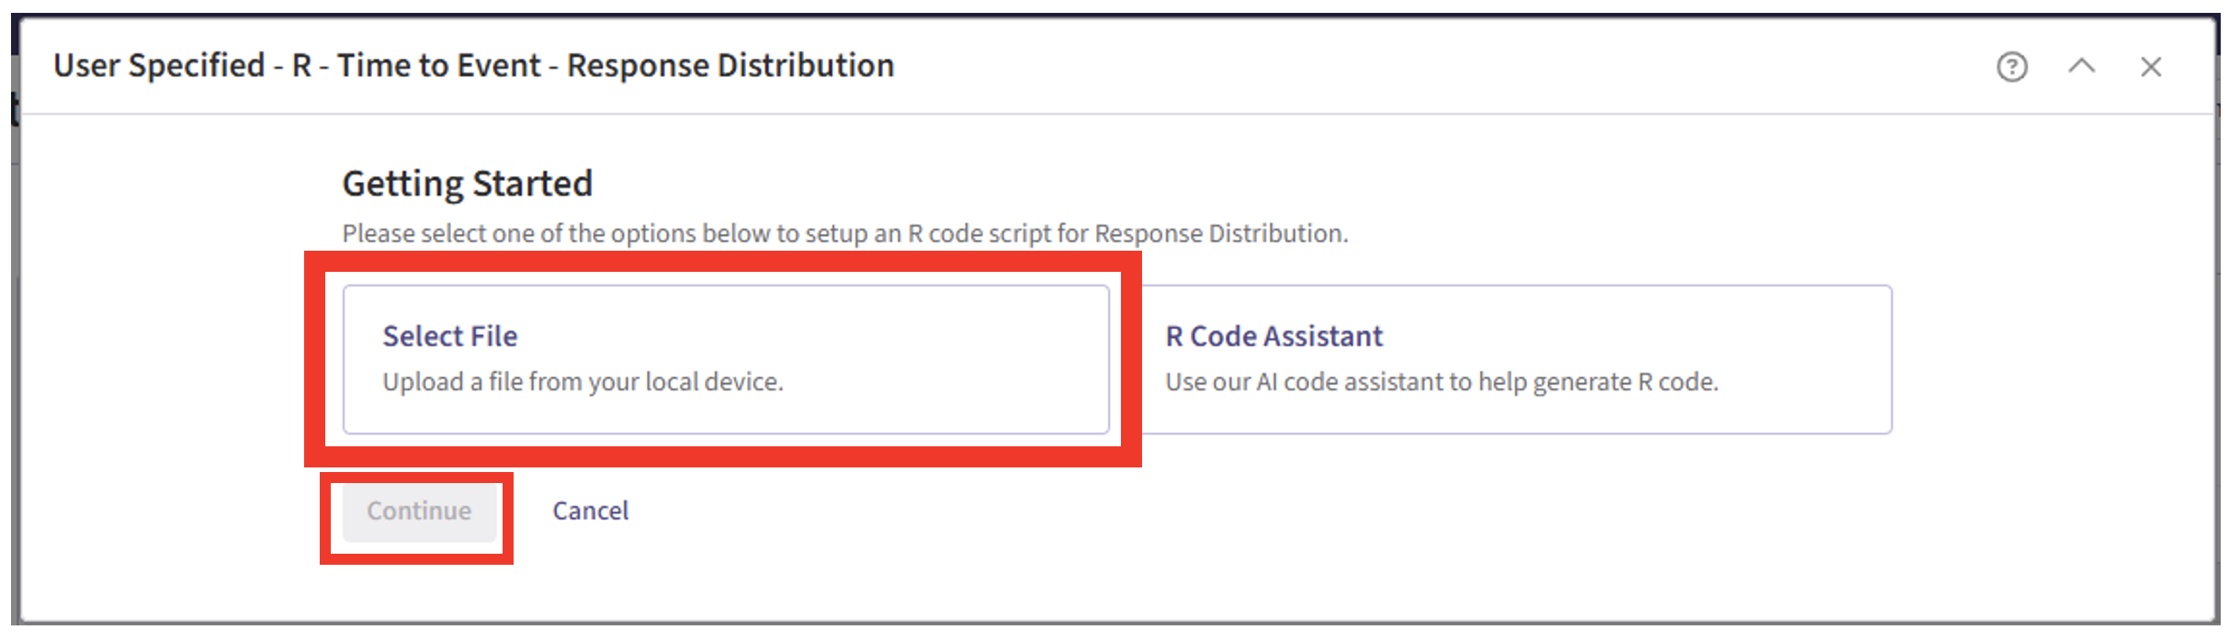The width and height of the screenshot is (2229, 641).
Task: Click "Time to Event" in the dialog title
Action: (439, 66)
